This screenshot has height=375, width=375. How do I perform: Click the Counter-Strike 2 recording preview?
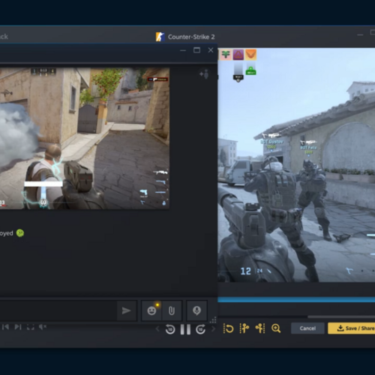coord(296,165)
